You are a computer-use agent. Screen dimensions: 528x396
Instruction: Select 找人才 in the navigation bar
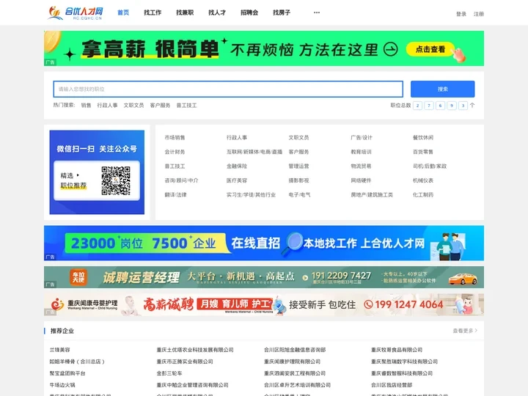217,12
